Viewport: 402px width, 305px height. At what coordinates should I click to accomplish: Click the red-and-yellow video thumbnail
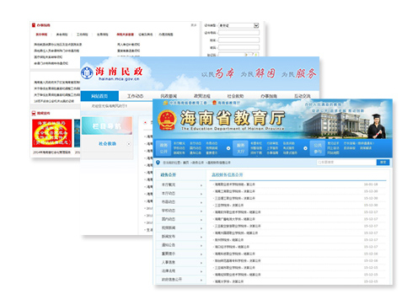52,133
